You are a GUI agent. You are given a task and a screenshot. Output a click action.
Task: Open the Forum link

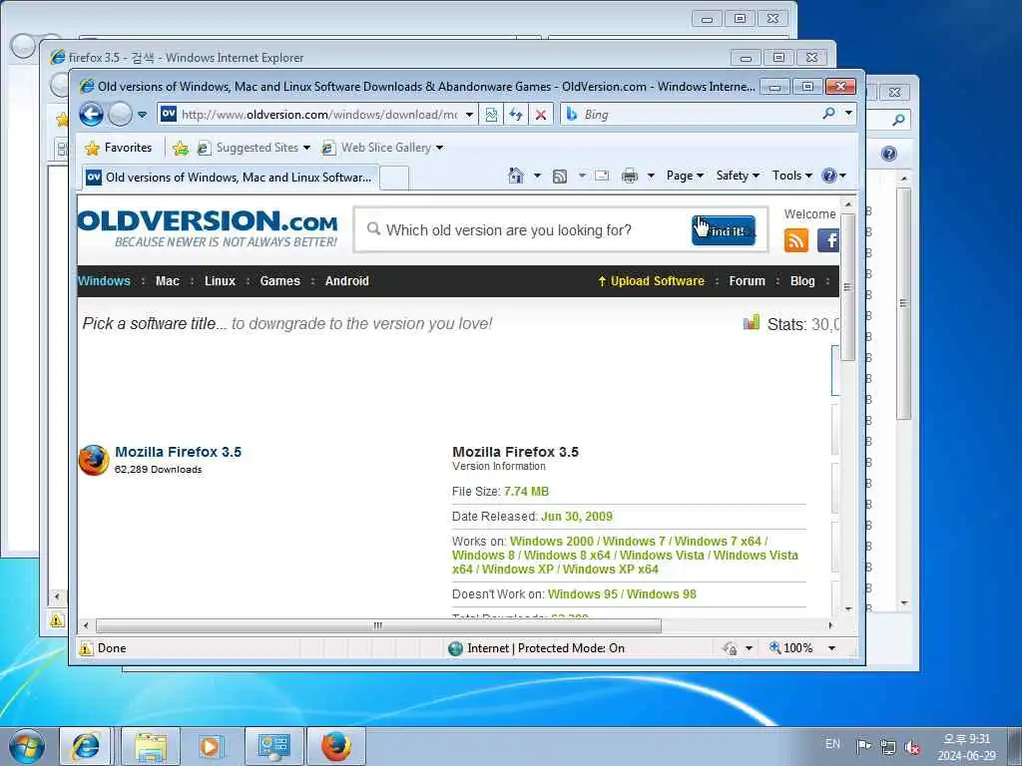pyautogui.click(x=747, y=281)
